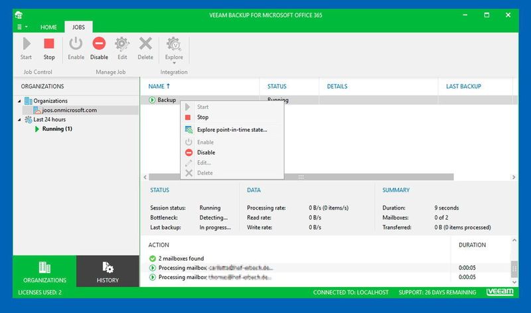The width and height of the screenshot is (531, 313).
Task: Open the ORGANIZATIONS bottom panel
Action: pos(44,271)
